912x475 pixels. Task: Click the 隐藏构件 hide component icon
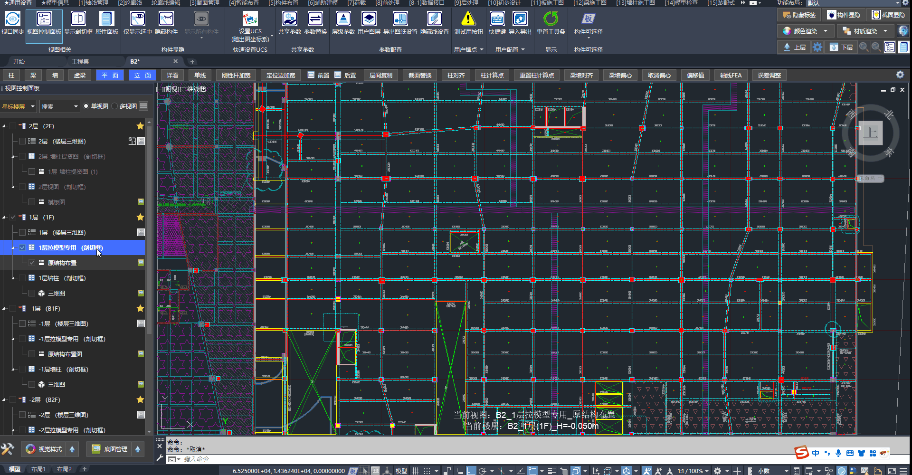point(166,19)
